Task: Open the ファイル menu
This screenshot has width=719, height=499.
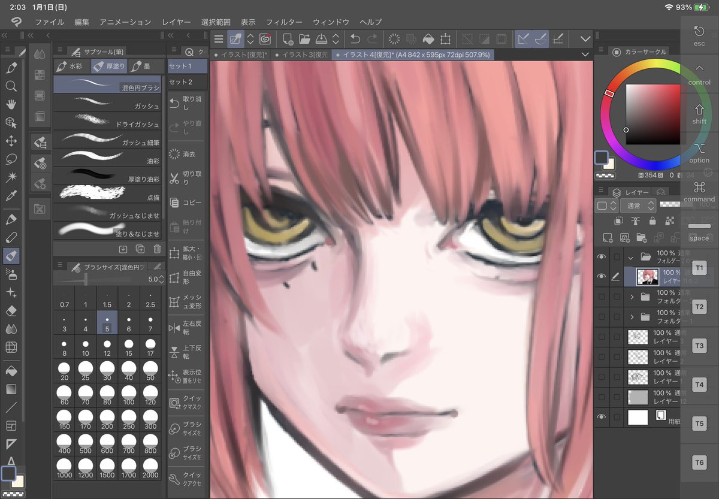Action: (50, 22)
